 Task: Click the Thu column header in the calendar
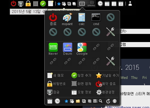click(134, 77)
